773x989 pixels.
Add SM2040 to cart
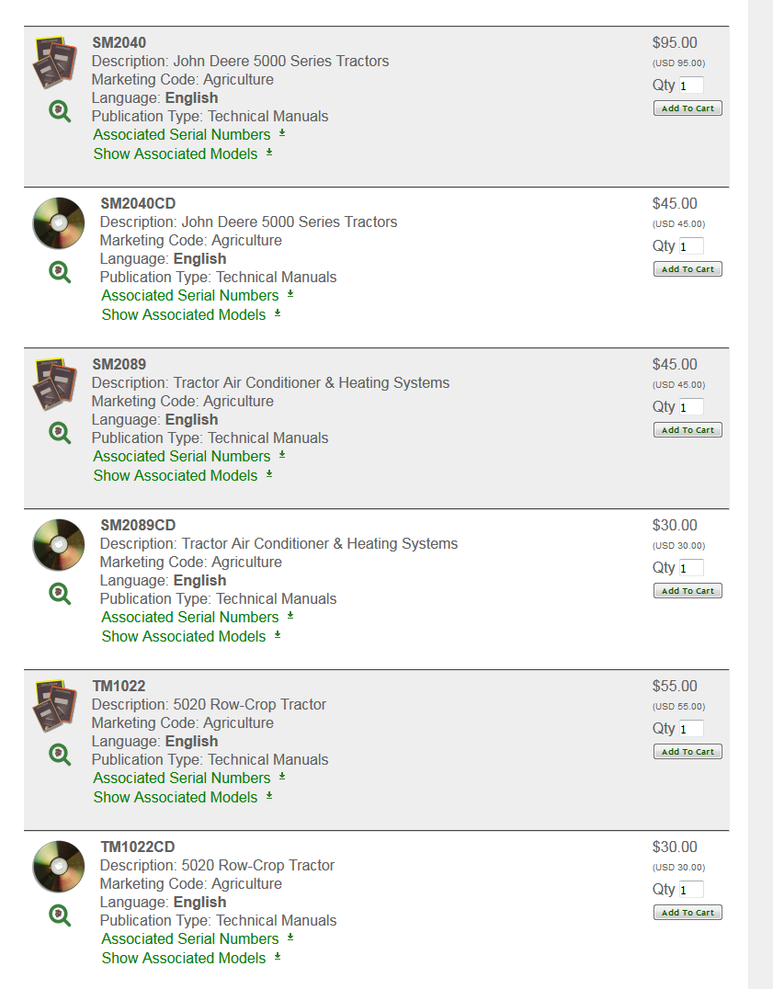(x=688, y=108)
